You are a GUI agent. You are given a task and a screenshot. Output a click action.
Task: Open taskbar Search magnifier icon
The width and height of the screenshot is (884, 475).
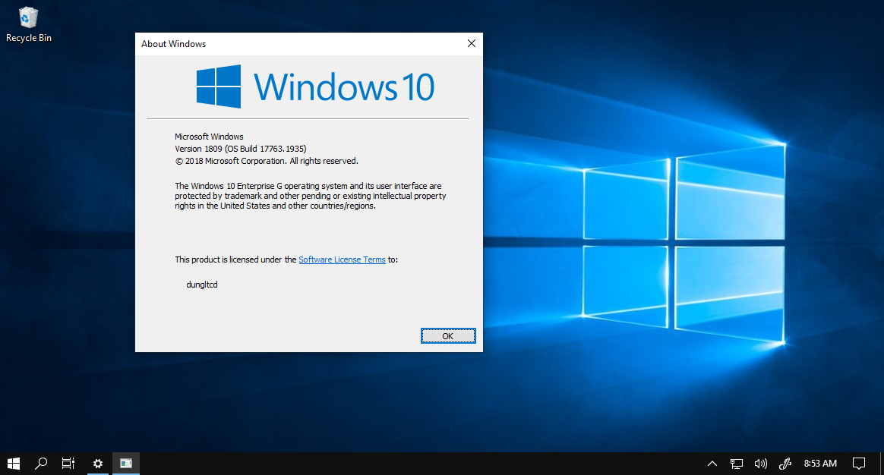click(40, 463)
